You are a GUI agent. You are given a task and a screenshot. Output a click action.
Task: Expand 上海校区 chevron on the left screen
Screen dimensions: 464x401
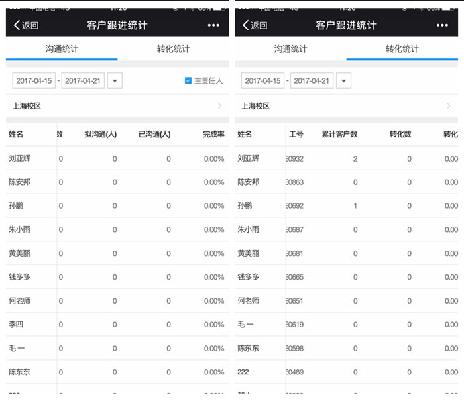point(219,106)
